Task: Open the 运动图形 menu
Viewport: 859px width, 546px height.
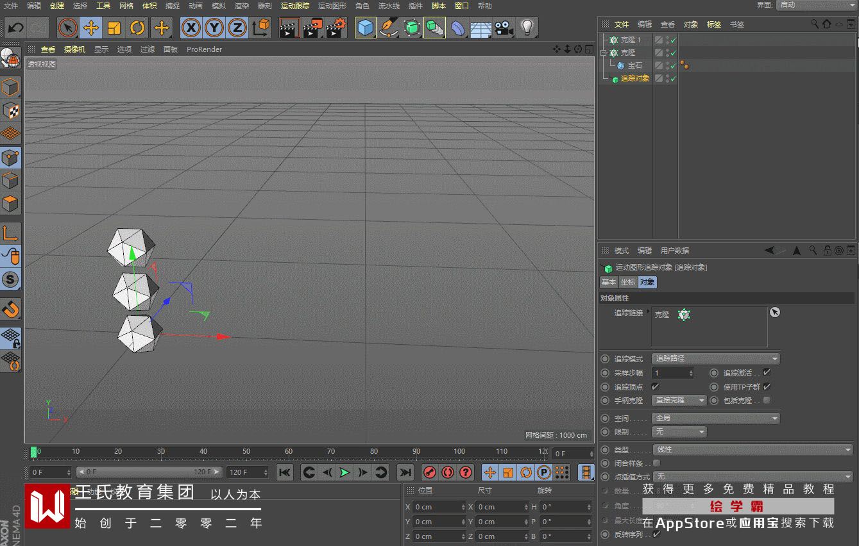Action: pos(332,6)
